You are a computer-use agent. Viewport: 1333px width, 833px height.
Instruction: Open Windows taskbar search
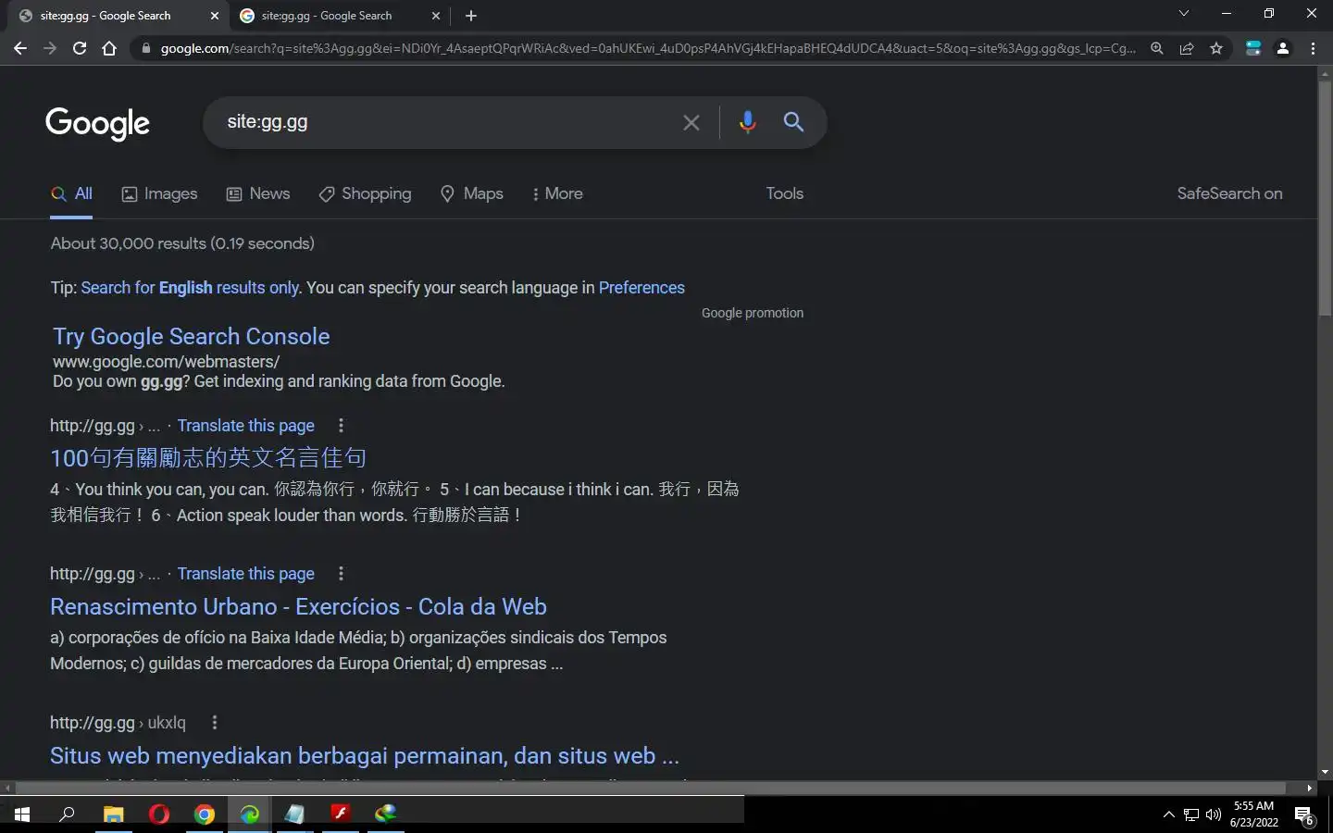(x=67, y=814)
